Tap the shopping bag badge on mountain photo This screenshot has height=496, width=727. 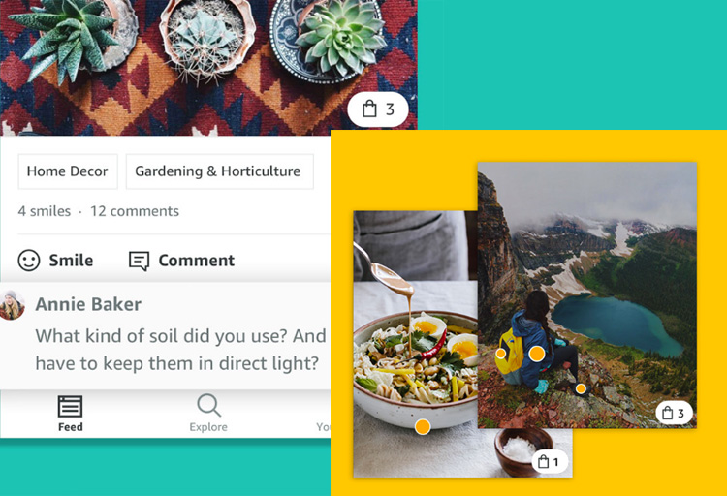click(x=674, y=413)
